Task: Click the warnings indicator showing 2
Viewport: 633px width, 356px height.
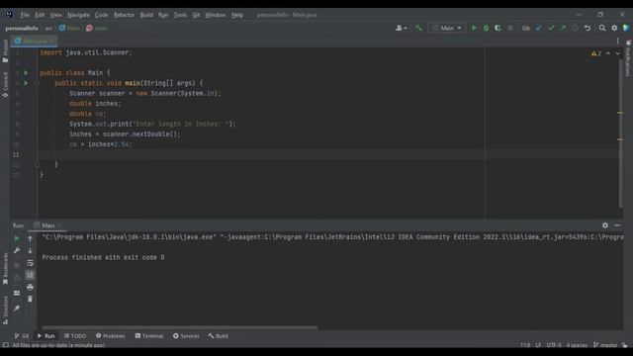Action: pos(595,53)
